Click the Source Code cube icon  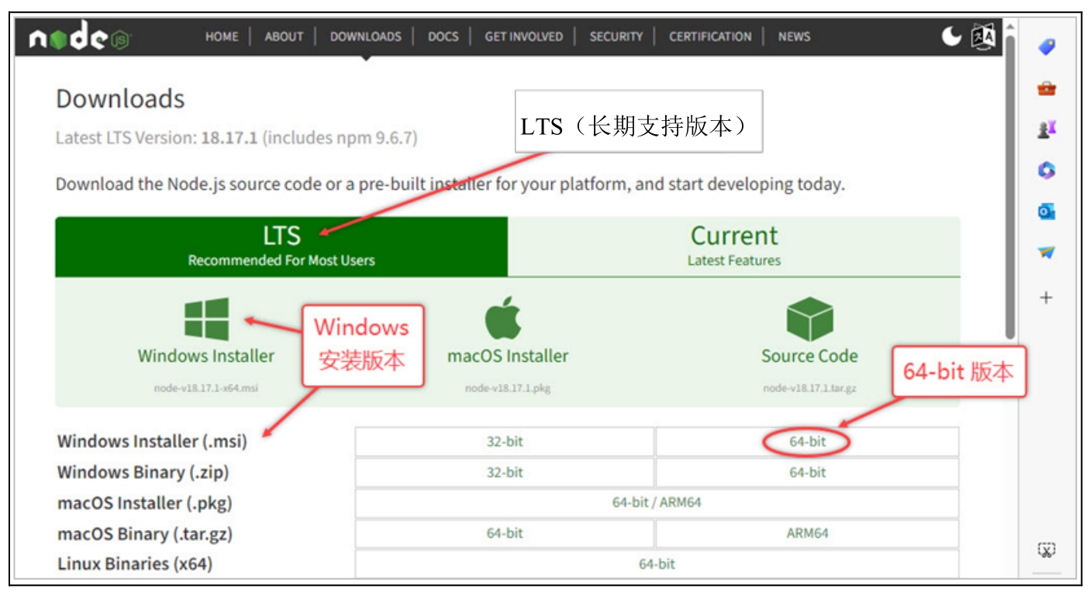point(809,319)
